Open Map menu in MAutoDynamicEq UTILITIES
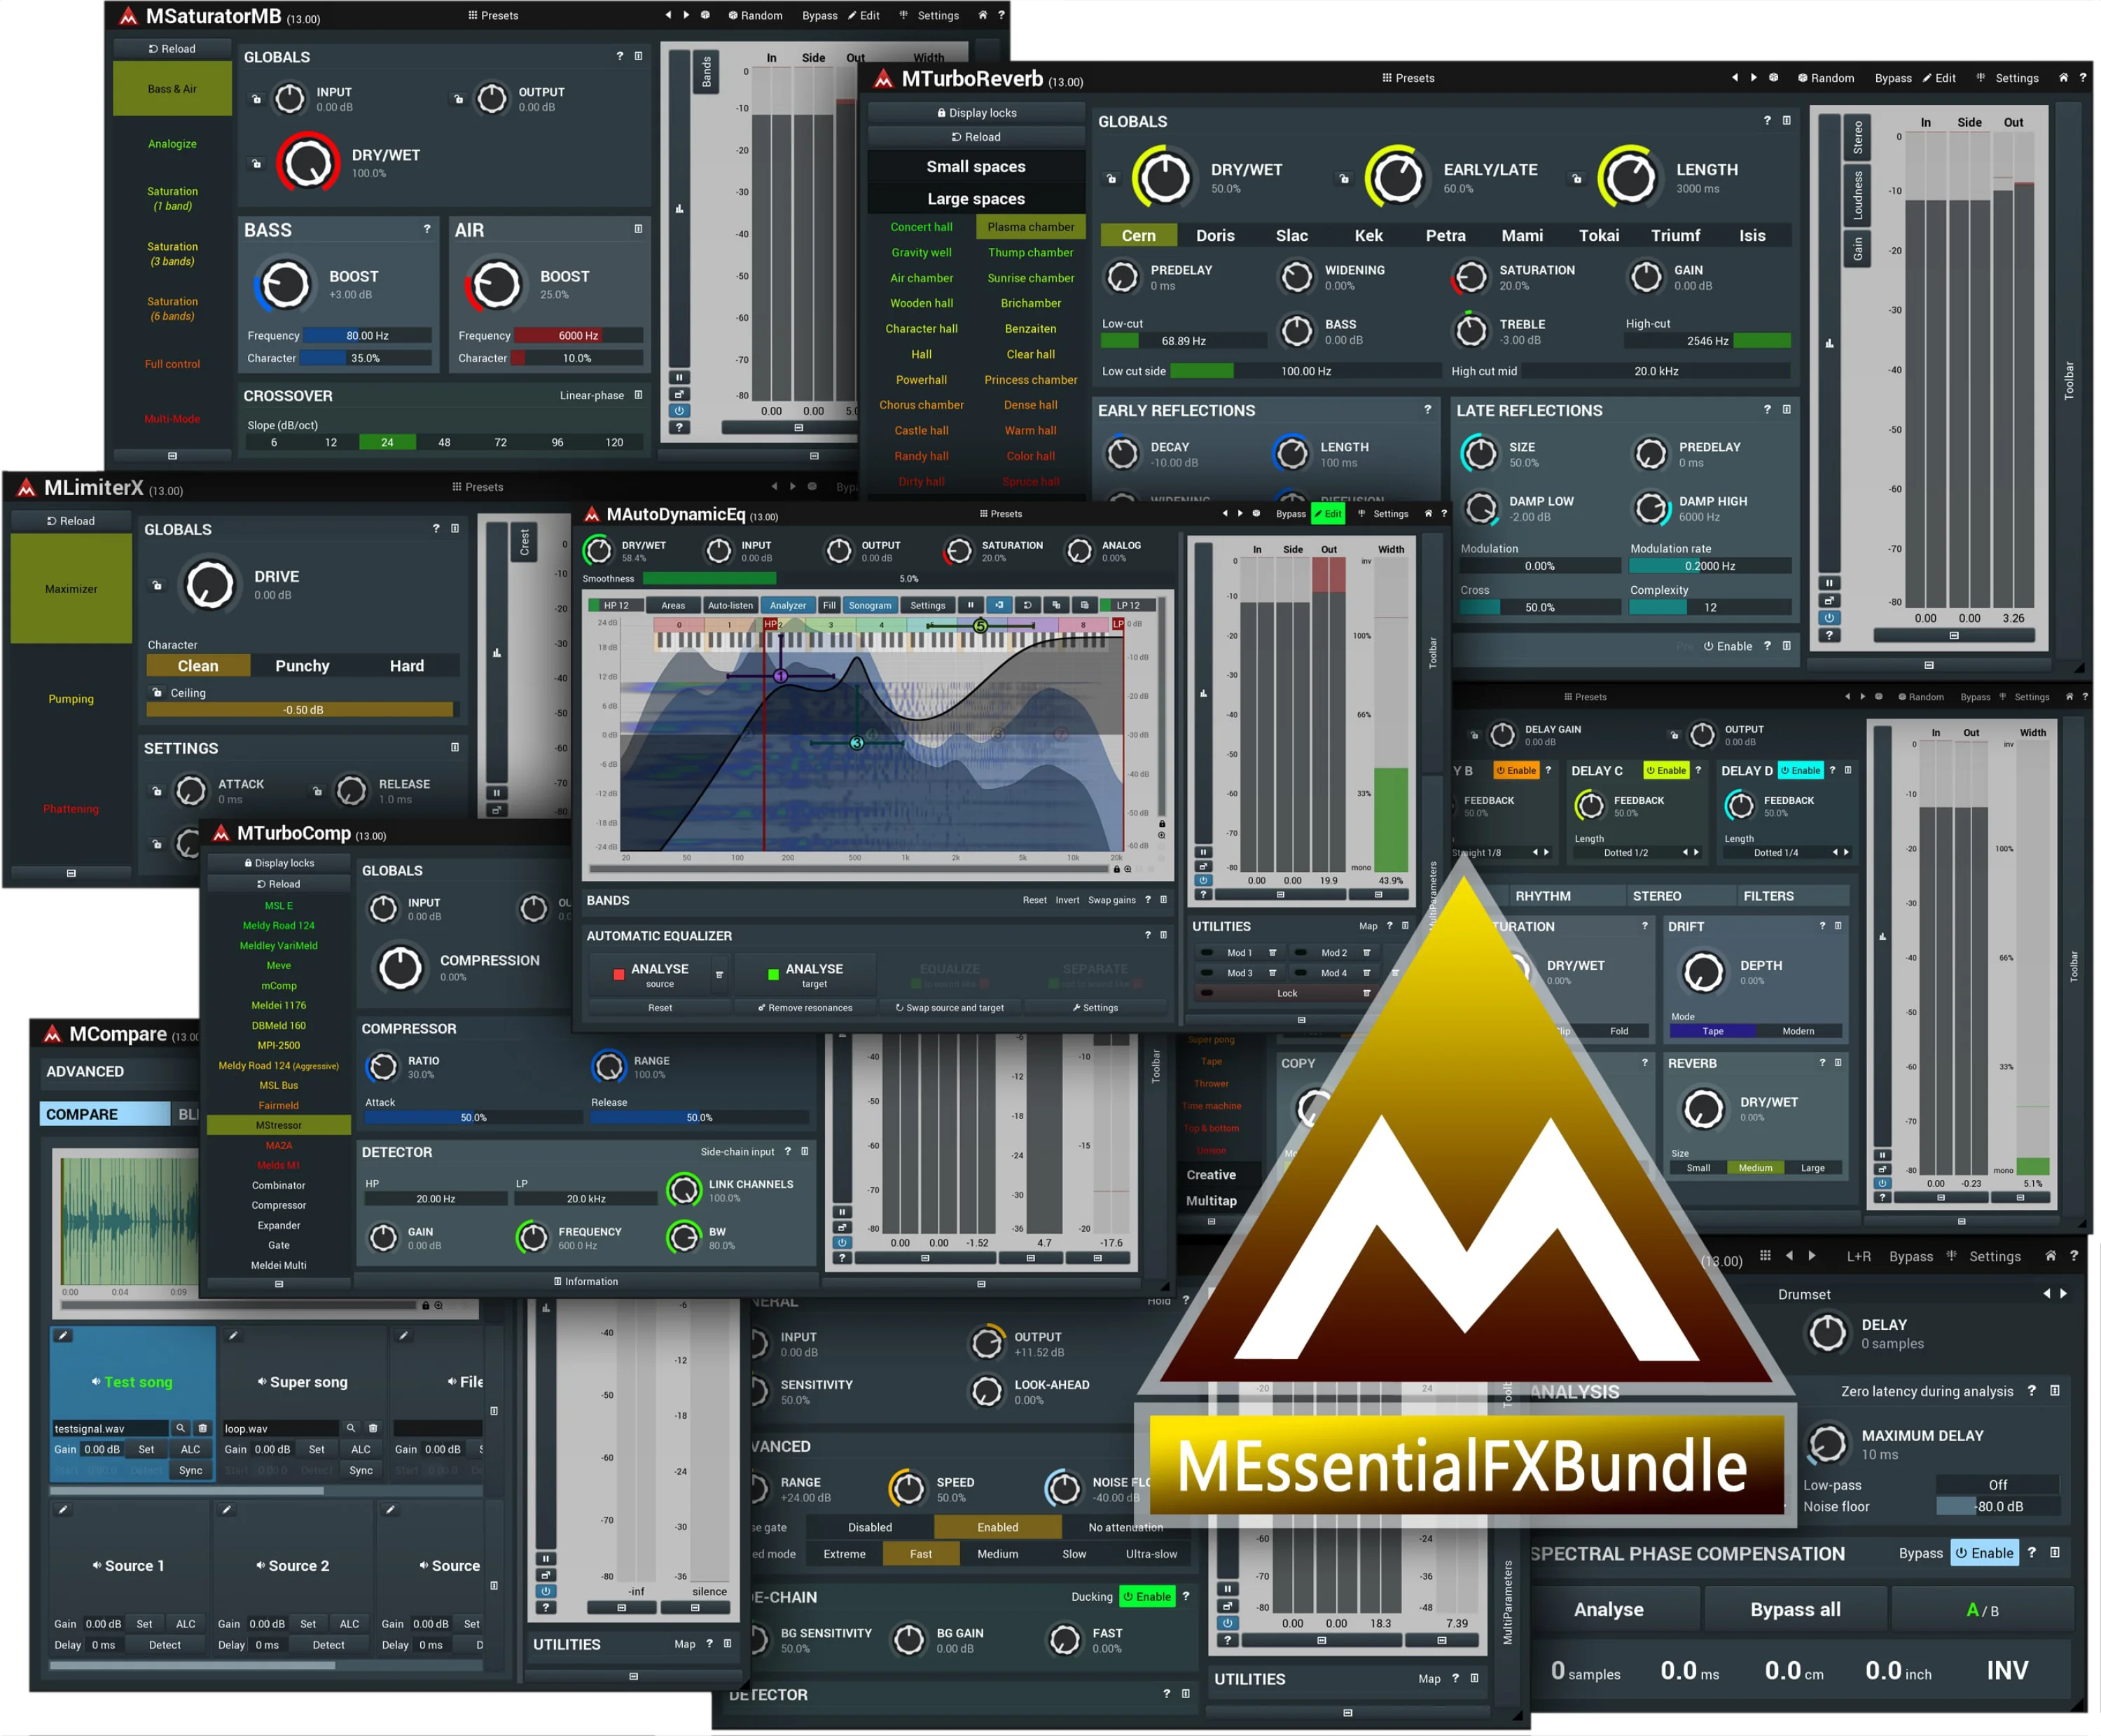This screenshot has width=2101, height=1736. pos(1368,926)
